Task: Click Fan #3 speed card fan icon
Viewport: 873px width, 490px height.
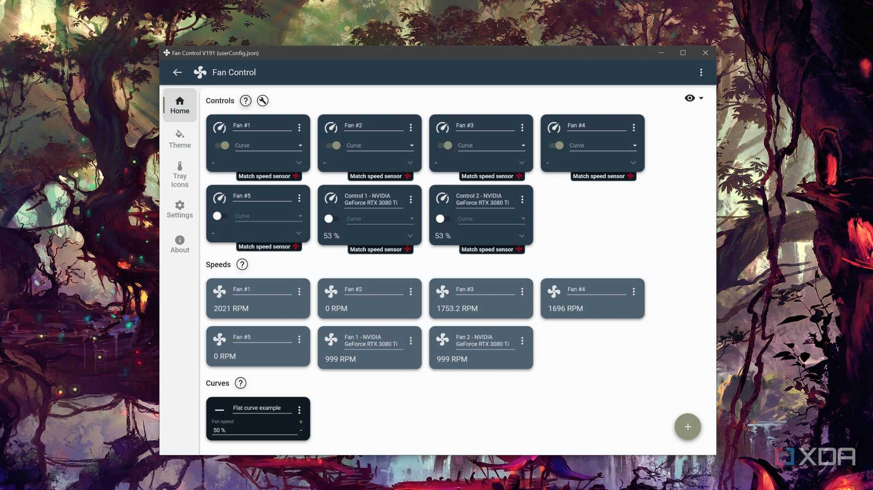Action: (x=442, y=291)
